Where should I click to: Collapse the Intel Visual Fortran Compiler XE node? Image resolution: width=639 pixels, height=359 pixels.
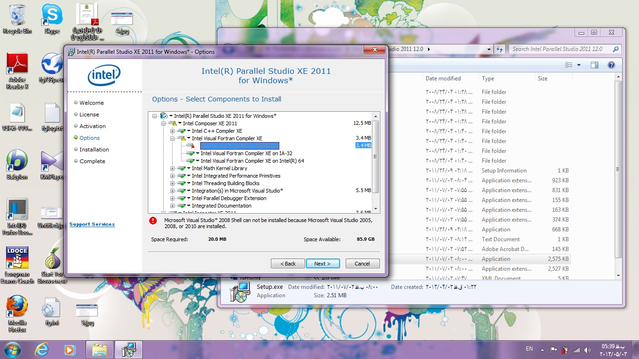coord(173,138)
